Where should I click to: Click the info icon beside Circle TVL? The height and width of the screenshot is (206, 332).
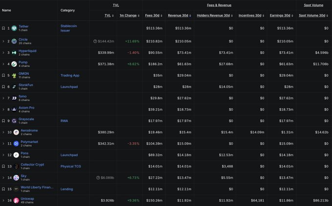pos(95,41)
